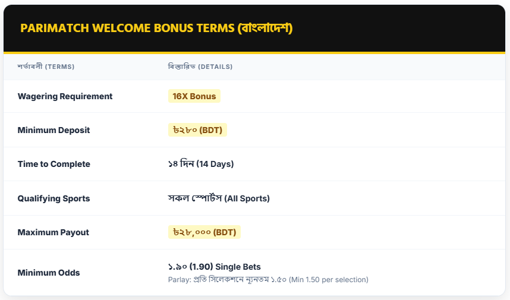Viewport: 510px width, 300px height.
Task: Click the 16X Bonus yellow badge
Action: pos(194,96)
